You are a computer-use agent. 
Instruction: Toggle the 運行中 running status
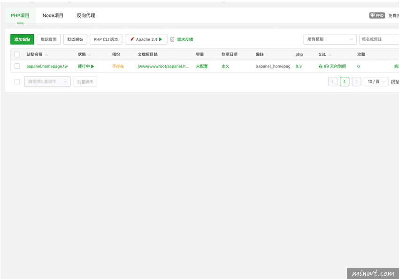click(x=86, y=66)
